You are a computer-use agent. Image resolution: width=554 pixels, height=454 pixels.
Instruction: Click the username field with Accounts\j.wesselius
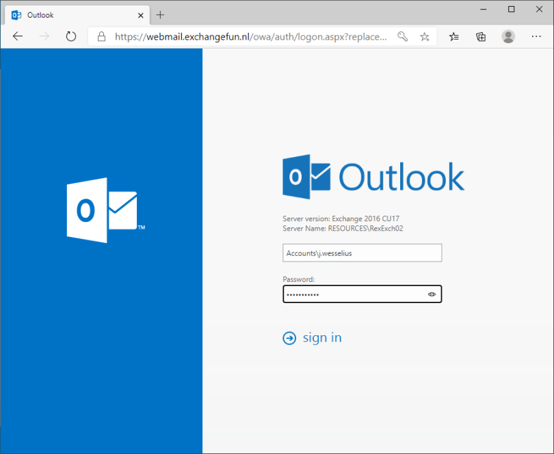click(x=362, y=253)
